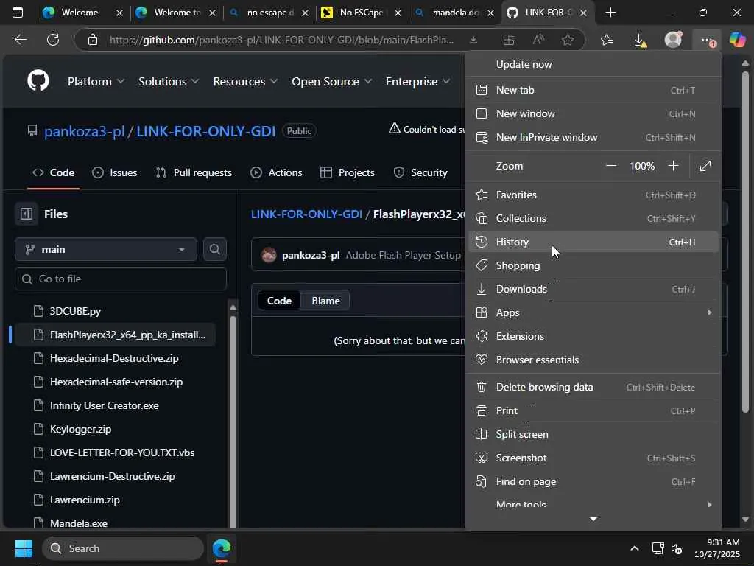
Task: Open the tab actions menu icon
Action: tap(18, 13)
